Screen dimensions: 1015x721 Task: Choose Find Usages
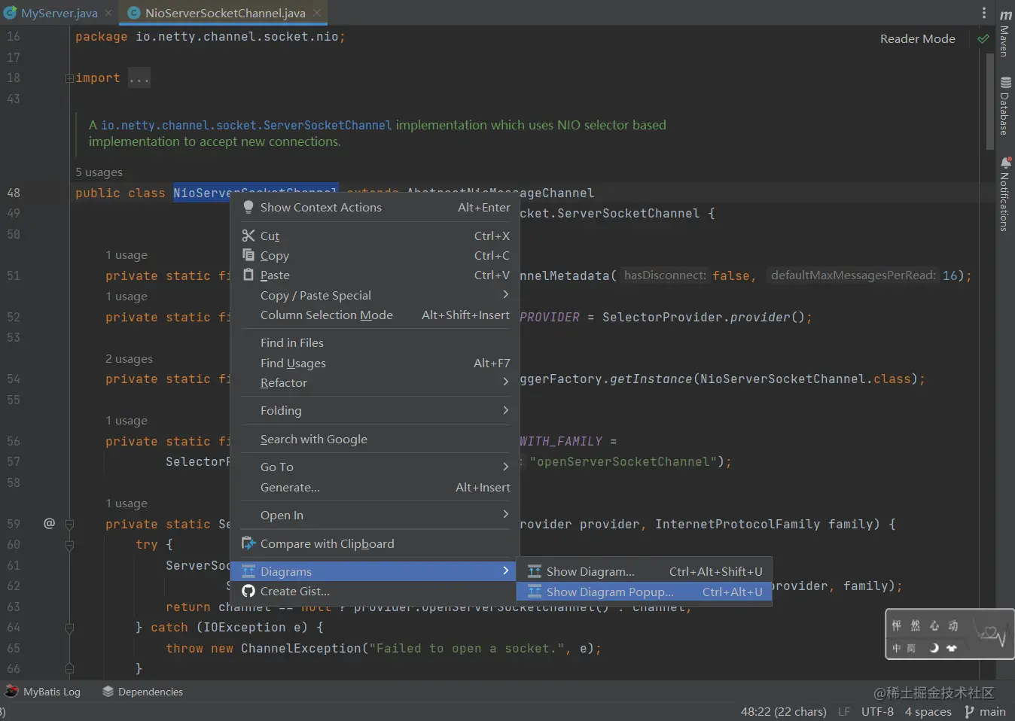coord(375,363)
